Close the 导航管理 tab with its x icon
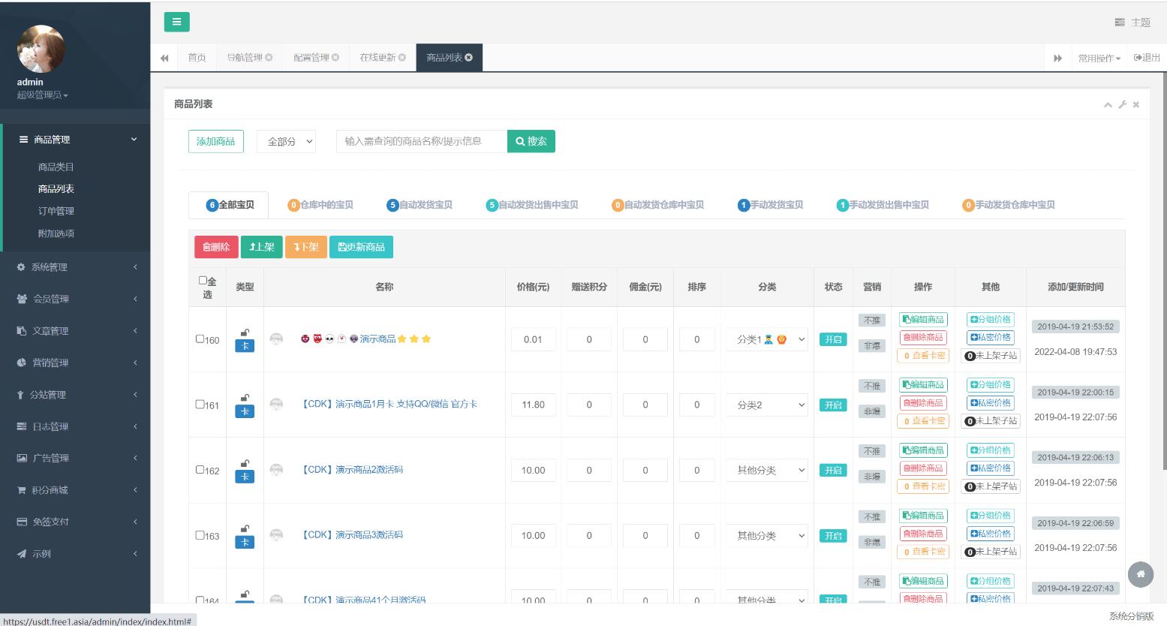Screen dimensions: 1167x626 click(269, 58)
